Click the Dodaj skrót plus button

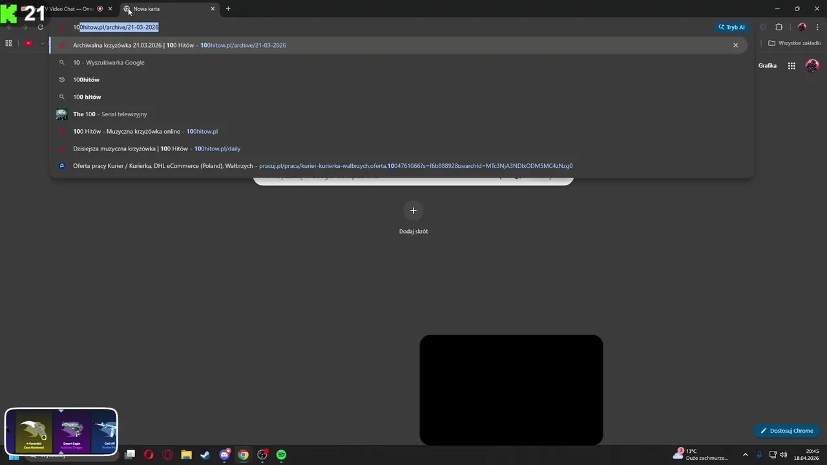pos(413,211)
